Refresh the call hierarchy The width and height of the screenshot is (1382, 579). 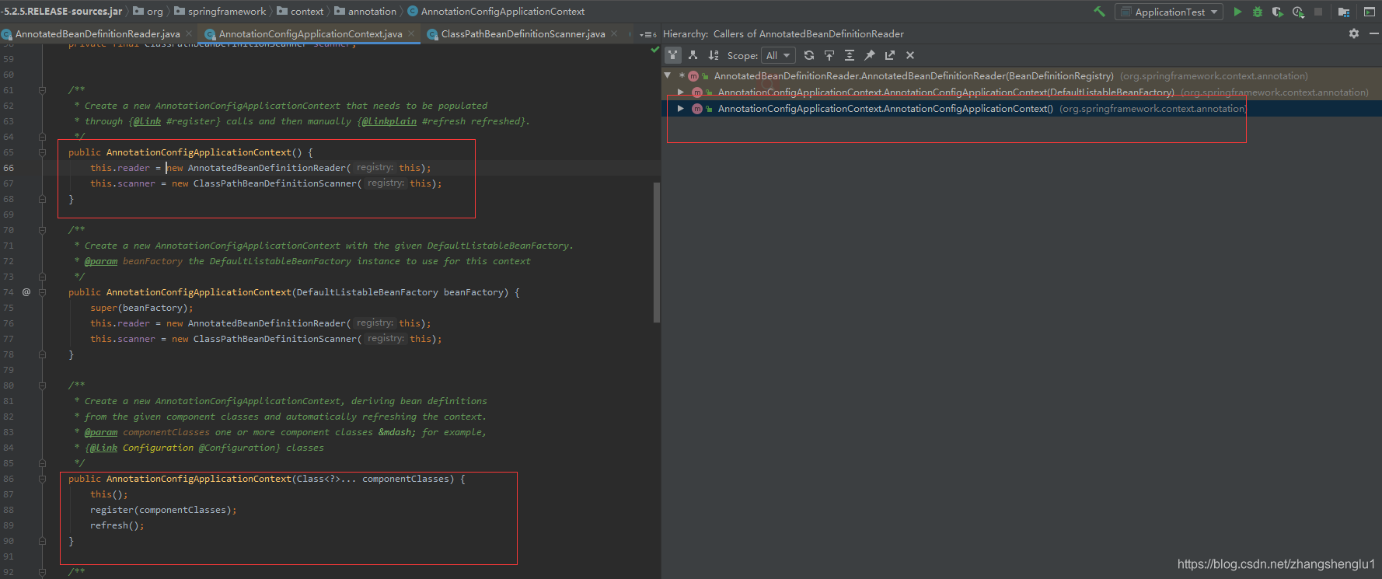[809, 55]
